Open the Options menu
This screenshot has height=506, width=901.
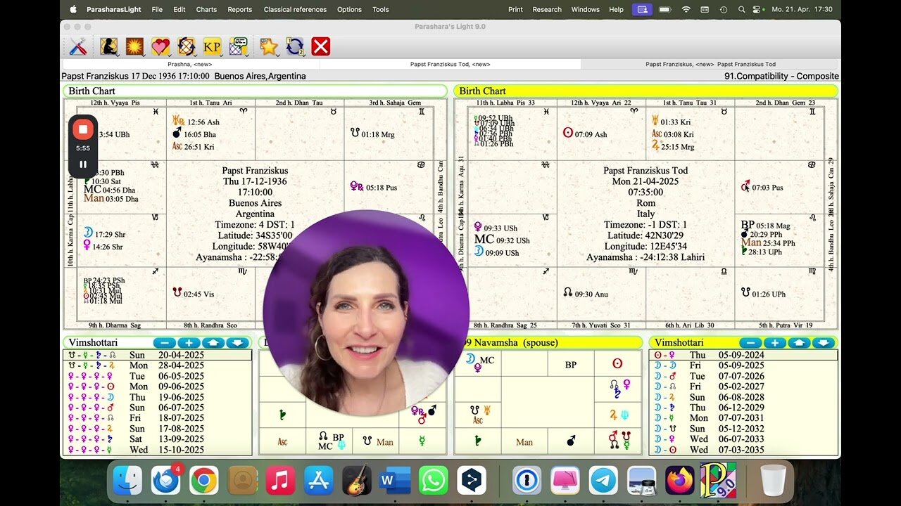pos(349,9)
